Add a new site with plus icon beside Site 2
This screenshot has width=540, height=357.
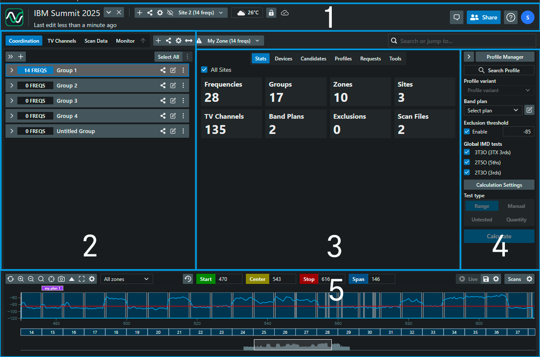(x=140, y=13)
